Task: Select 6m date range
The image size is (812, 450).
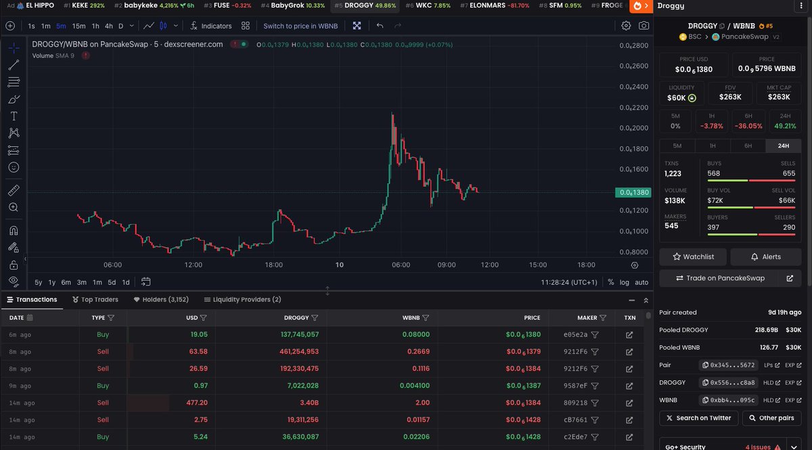Action: click(x=66, y=282)
